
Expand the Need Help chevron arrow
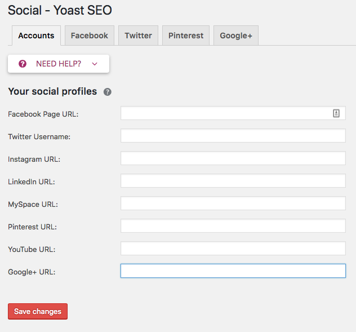click(95, 64)
